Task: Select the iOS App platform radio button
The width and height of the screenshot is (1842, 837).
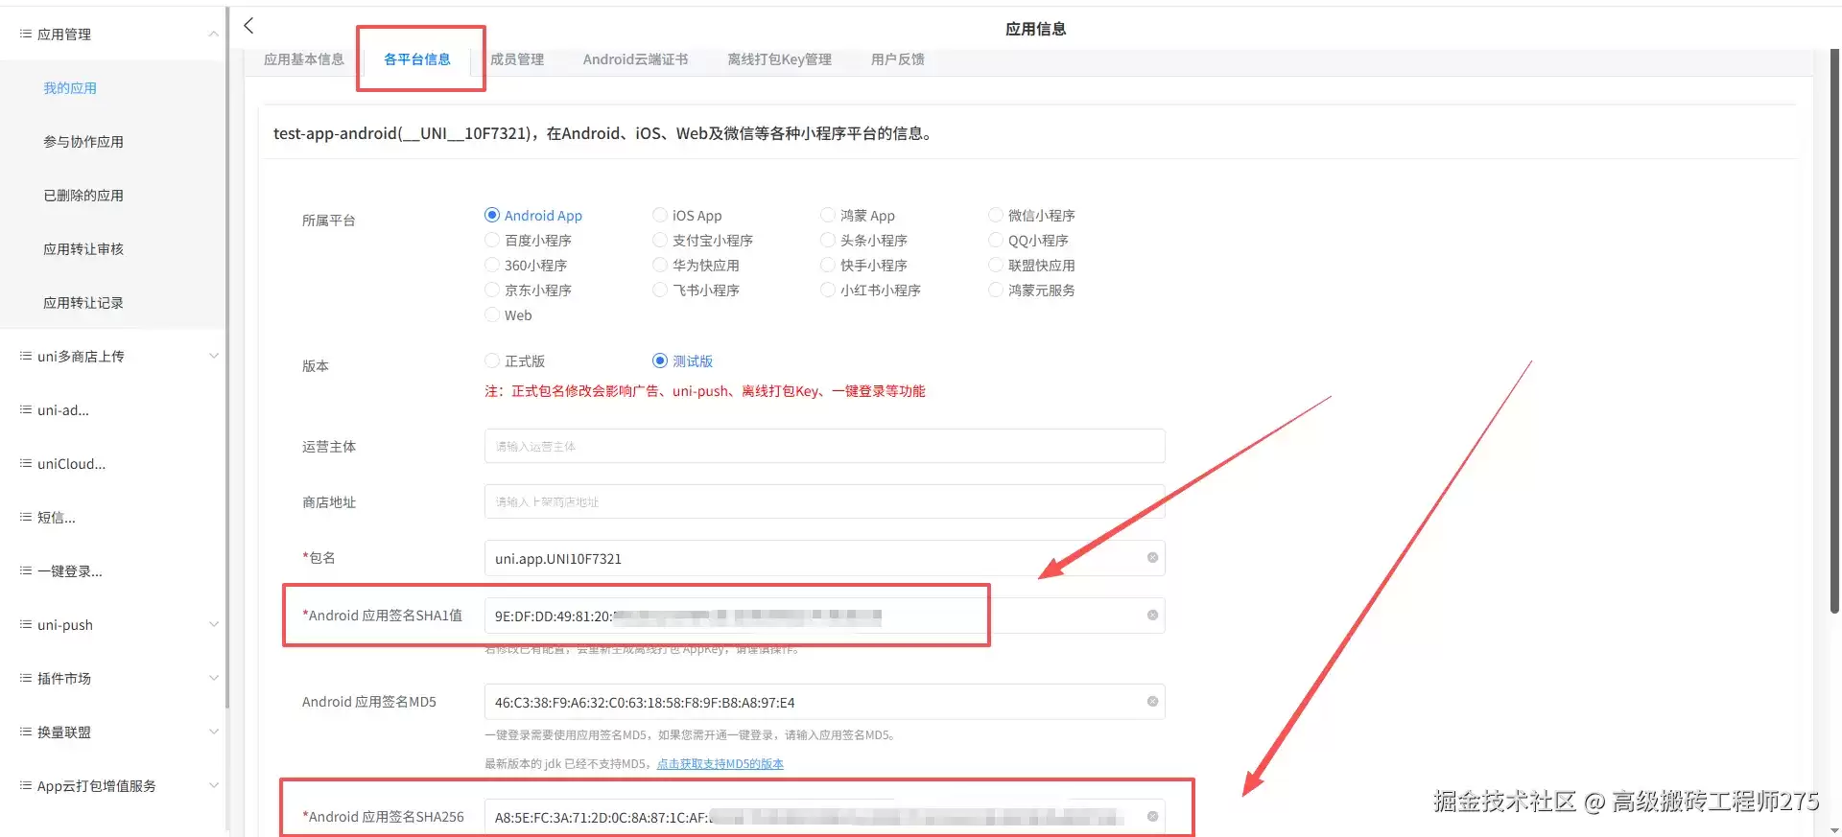Action: click(x=660, y=215)
